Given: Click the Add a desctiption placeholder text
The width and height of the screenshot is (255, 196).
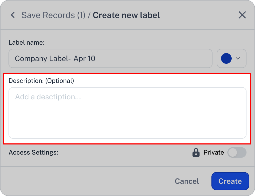Looking at the screenshot, I should [x=48, y=97].
